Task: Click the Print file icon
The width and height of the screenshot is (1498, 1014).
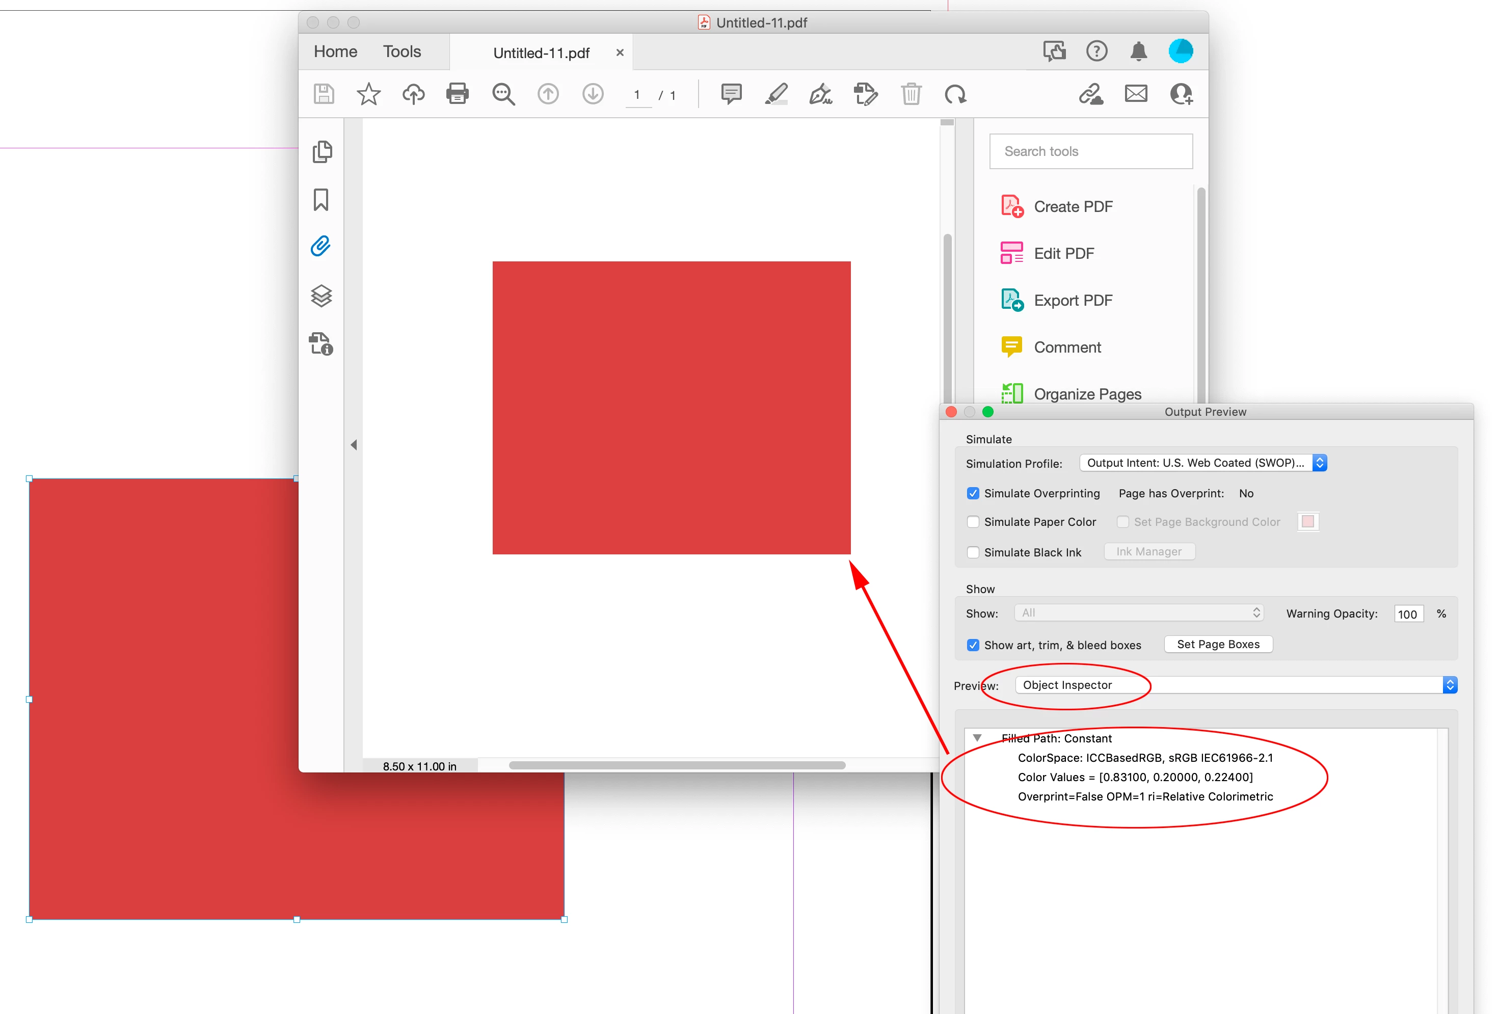Action: 457,94
